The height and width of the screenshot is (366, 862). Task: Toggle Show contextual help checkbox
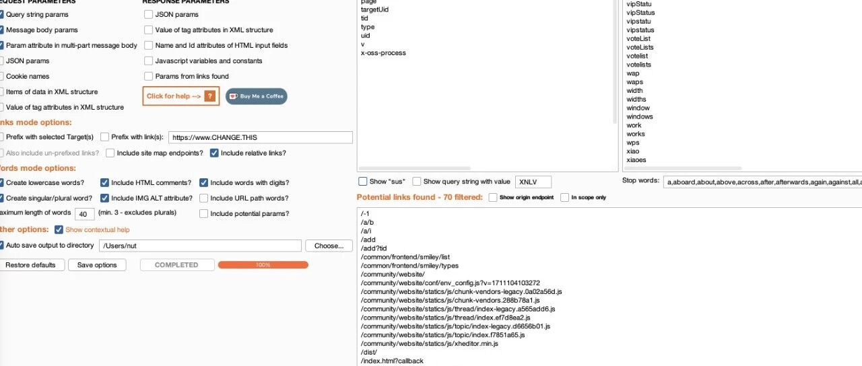[59, 229]
